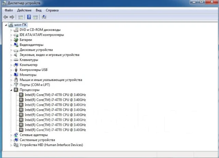Select Звуковые, видео и игровые устройства label
The height and width of the screenshot is (158, 219).
click(49, 55)
